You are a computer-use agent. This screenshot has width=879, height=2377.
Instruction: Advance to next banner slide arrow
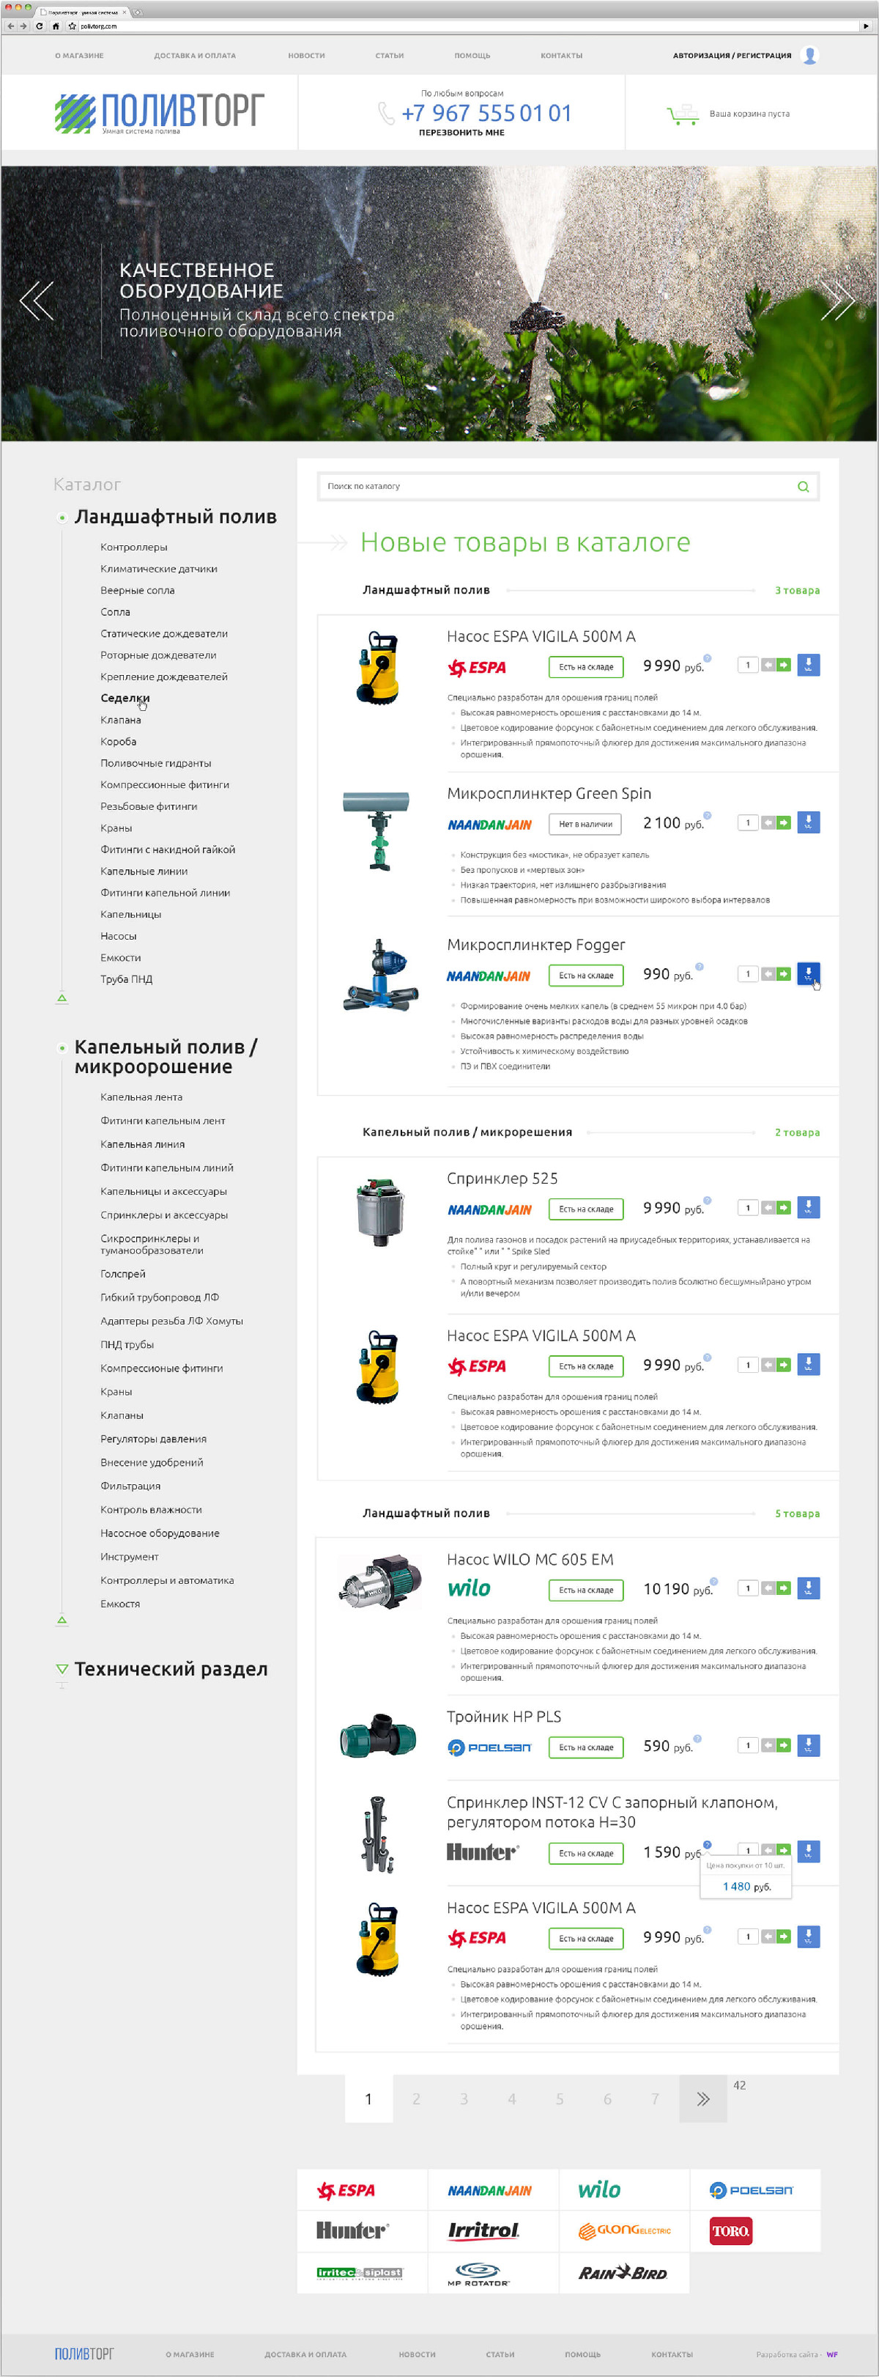tap(837, 301)
